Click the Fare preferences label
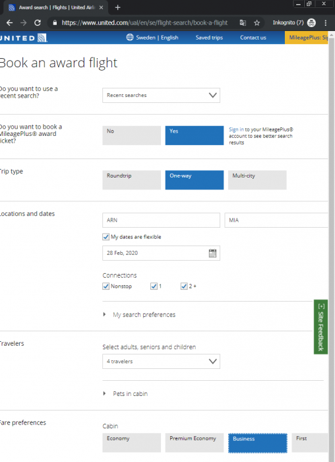 point(23,423)
